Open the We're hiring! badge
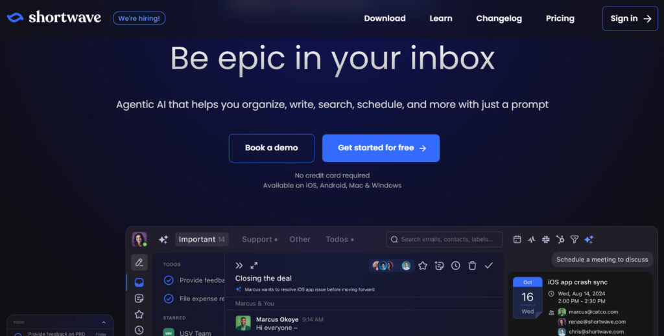664x336 pixels. click(139, 18)
